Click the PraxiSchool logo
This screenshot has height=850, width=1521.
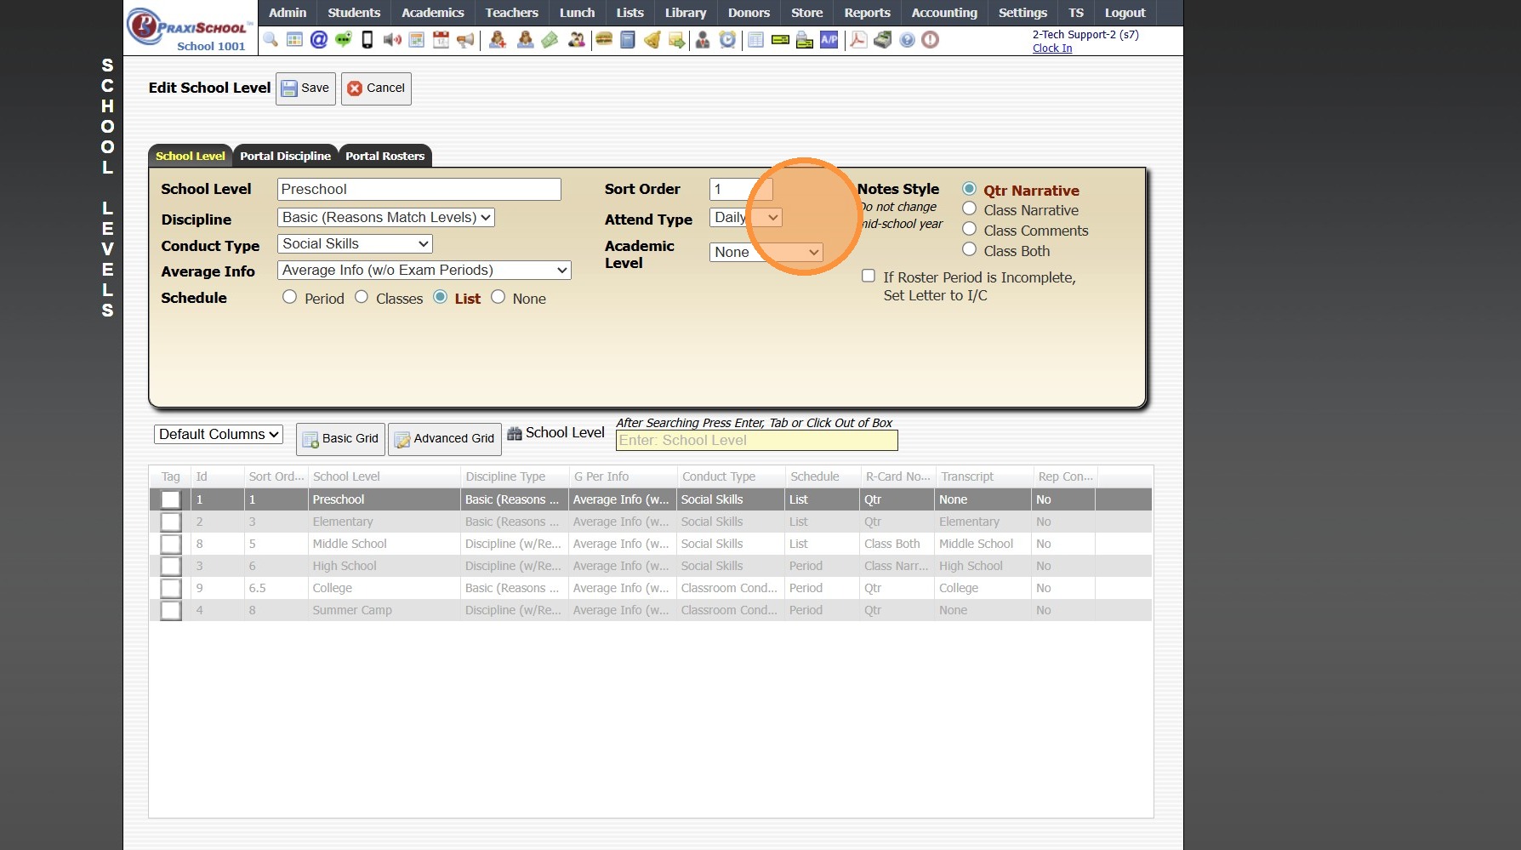[x=191, y=28]
